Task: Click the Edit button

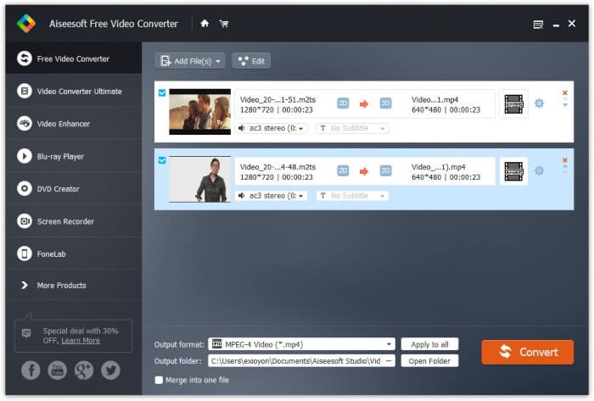Action: click(x=251, y=61)
